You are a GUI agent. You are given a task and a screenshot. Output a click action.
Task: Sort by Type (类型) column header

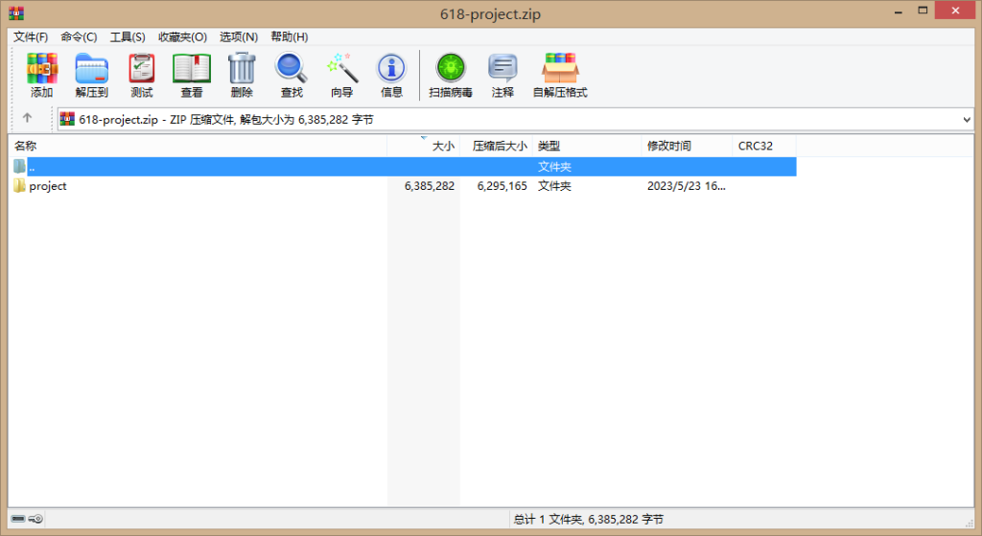click(587, 146)
